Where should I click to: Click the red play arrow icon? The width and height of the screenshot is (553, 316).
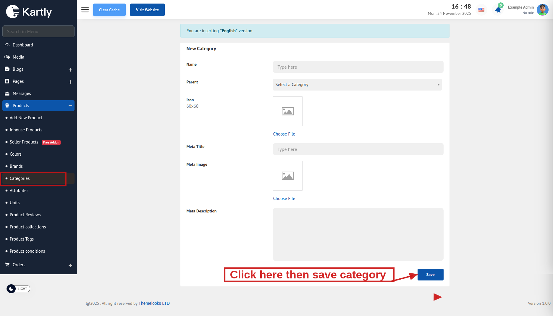(x=437, y=297)
